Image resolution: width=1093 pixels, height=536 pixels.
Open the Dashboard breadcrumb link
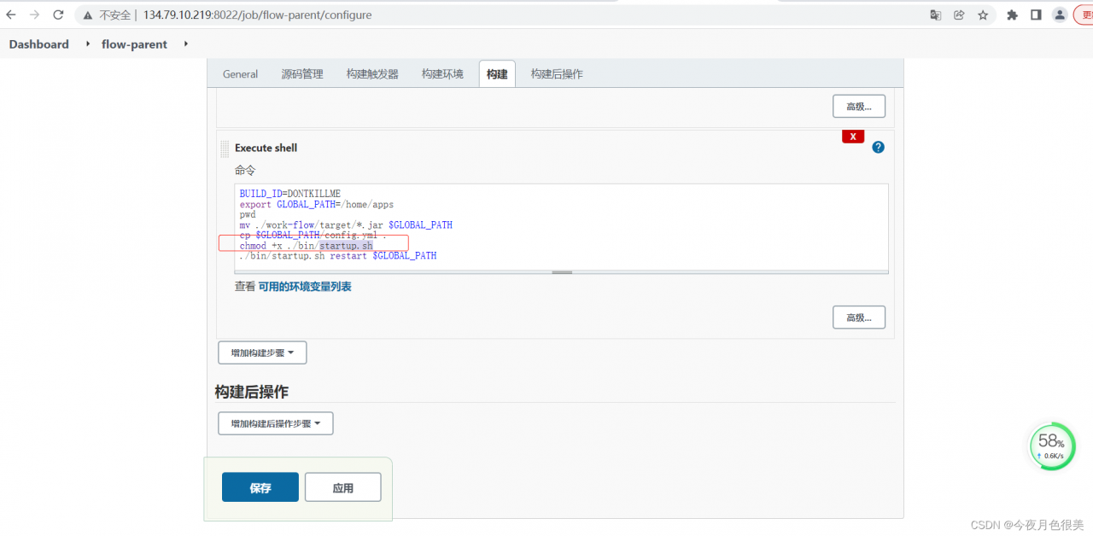pos(39,44)
